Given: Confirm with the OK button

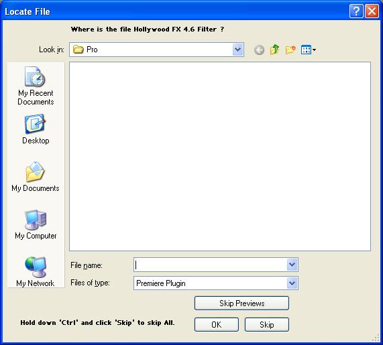Looking at the screenshot, I should click(217, 324).
